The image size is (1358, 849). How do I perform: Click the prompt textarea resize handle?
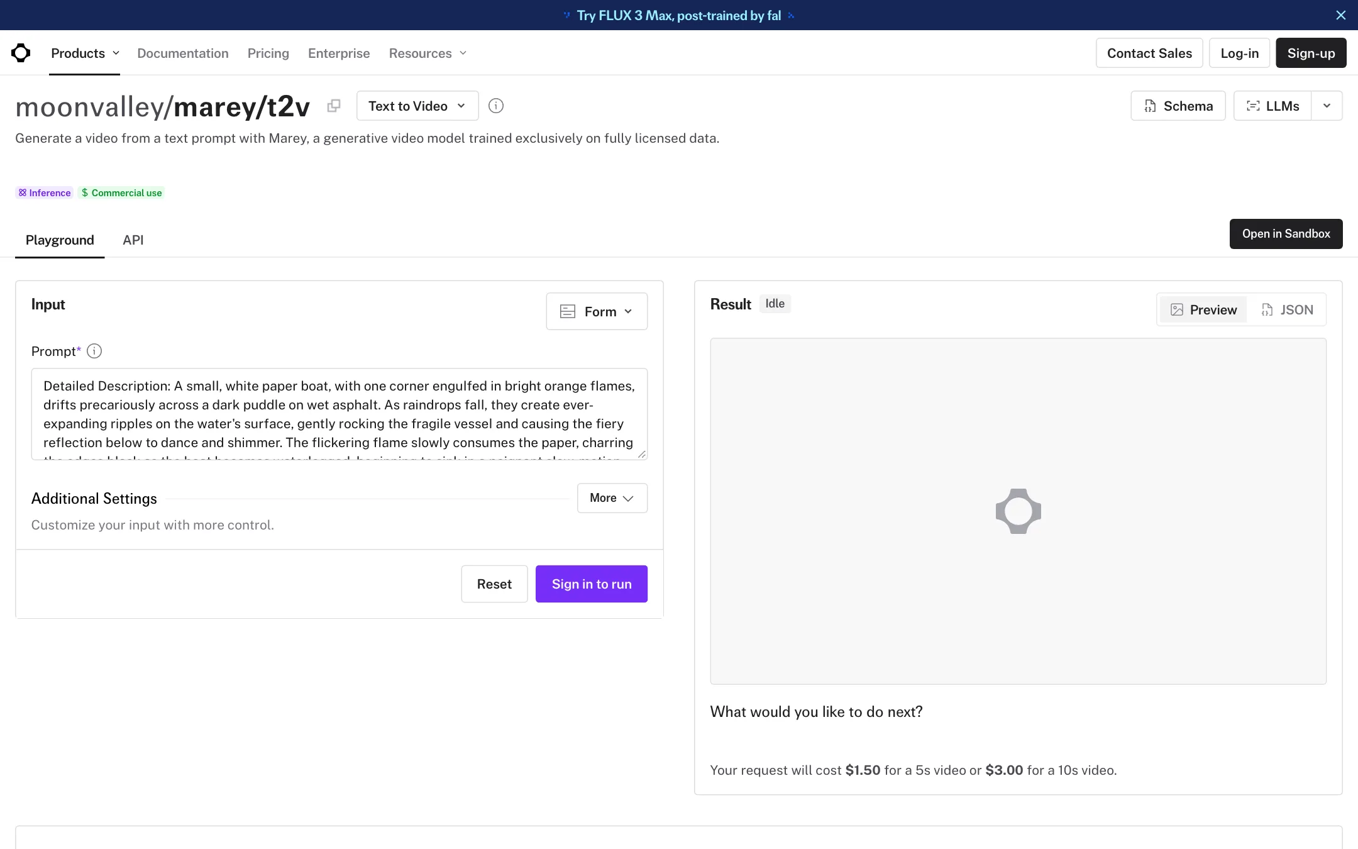pos(641,453)
